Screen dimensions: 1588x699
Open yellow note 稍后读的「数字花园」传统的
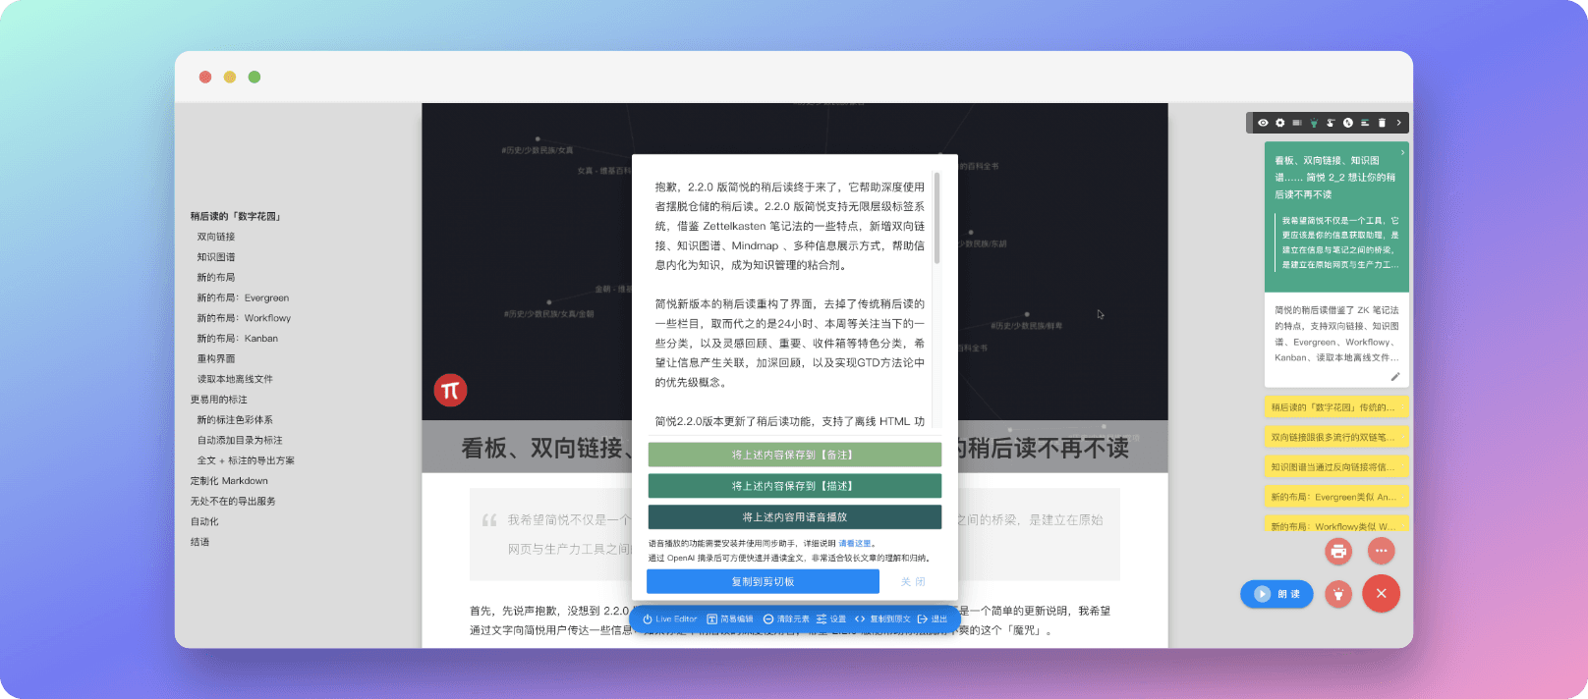(x=1336, y=407)
